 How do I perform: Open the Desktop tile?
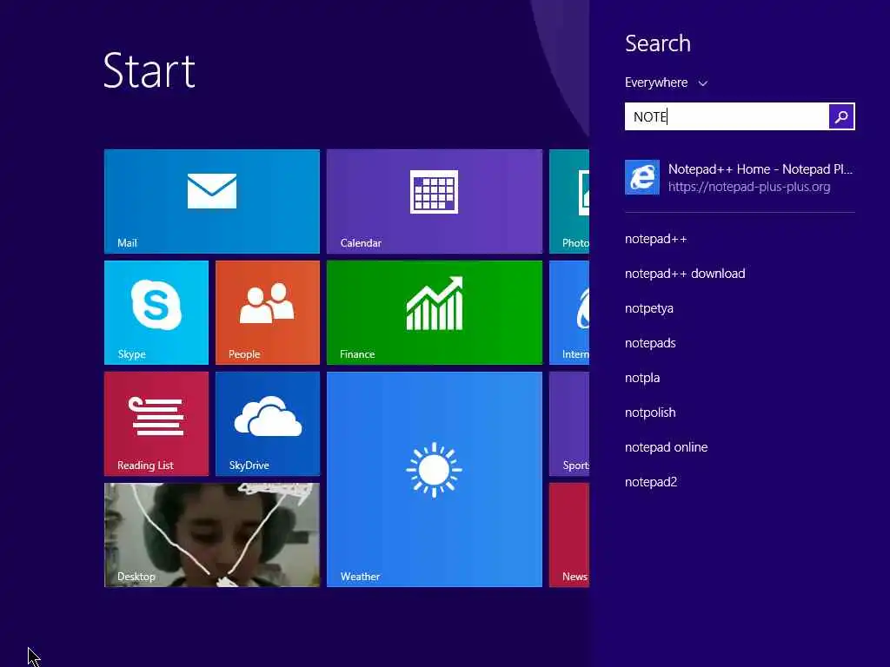pyautogui.click(x=212, y=535)
